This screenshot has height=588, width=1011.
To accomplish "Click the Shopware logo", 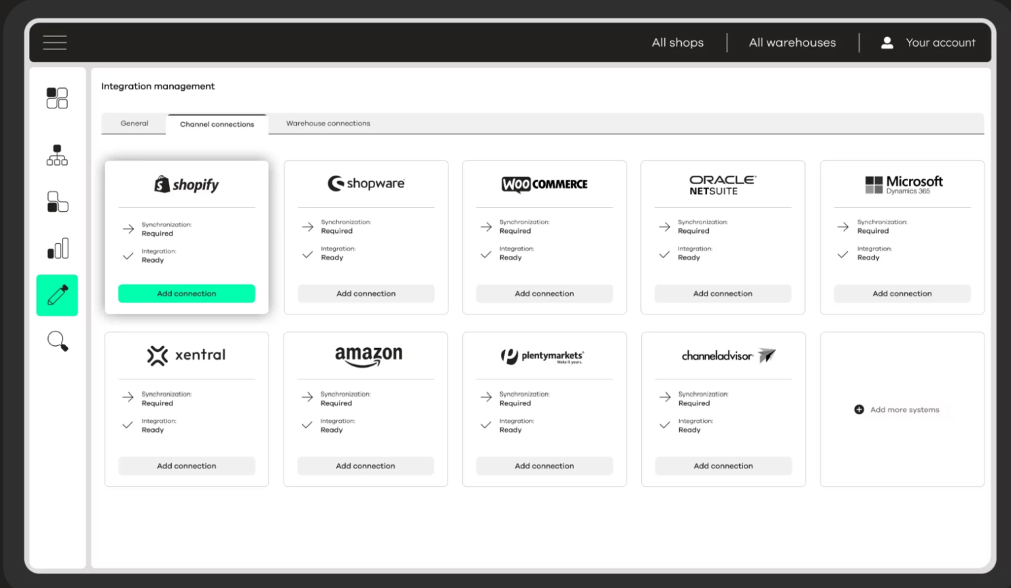I will (x=366, y=183).
